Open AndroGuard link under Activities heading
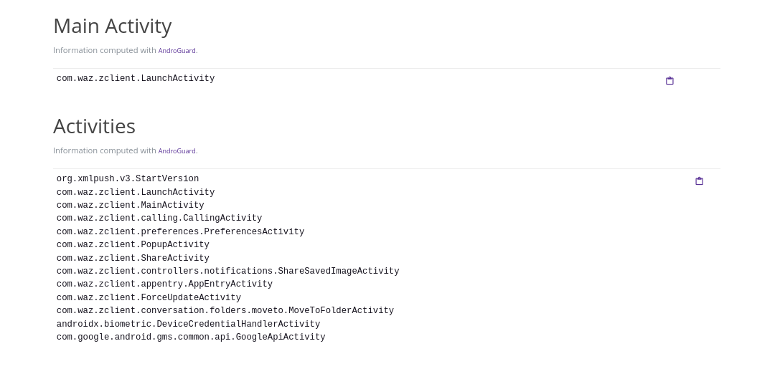Viewport: 780px width, 374px height. 177,151
